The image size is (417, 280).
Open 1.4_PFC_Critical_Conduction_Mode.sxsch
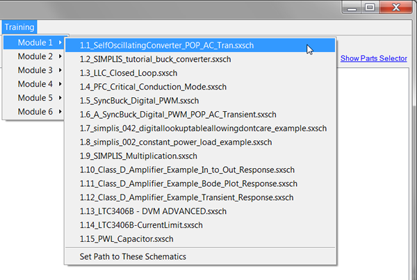click(x=200, y=87)
